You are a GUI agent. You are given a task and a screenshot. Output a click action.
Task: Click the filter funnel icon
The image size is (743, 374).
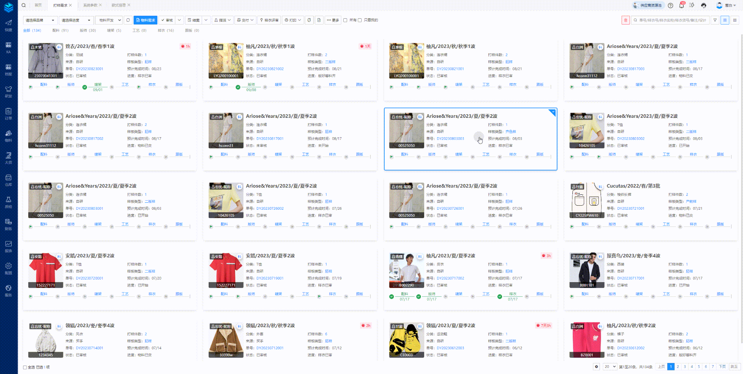coord(715,20)
